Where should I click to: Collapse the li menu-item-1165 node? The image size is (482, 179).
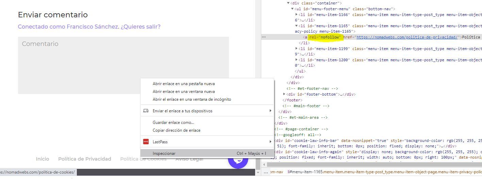pyautogui.click(x=296, y=26)
